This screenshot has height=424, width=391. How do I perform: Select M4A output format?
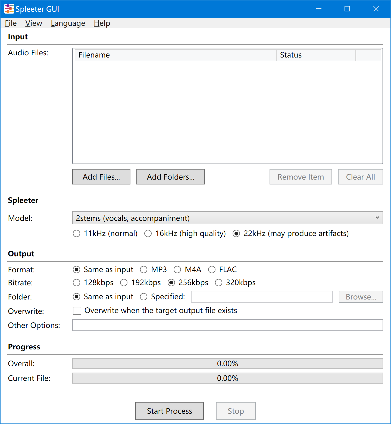pyautogui.click(x=187, y=270)
